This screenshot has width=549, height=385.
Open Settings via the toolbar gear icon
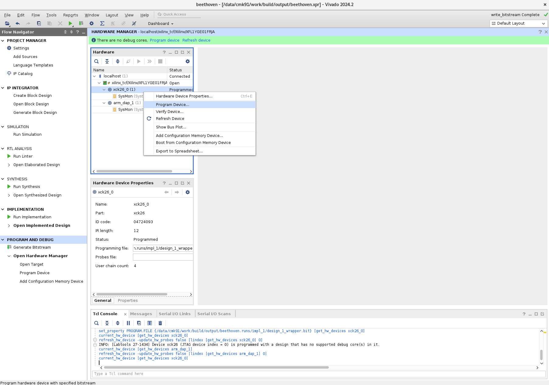[92, 23]
